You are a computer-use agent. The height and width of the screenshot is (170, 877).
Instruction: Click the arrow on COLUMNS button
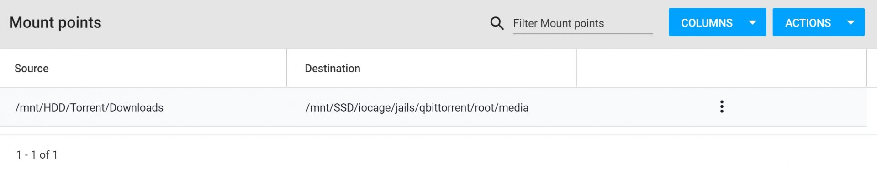(752, 22)
